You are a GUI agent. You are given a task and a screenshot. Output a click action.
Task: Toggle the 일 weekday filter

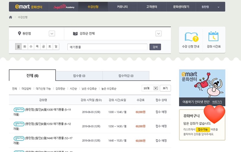point(56,47)
